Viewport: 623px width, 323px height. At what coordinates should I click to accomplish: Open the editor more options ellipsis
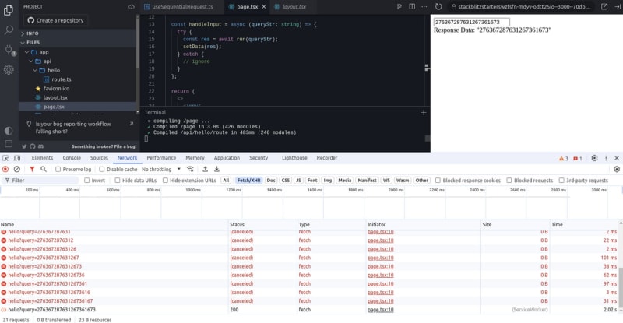424,6
